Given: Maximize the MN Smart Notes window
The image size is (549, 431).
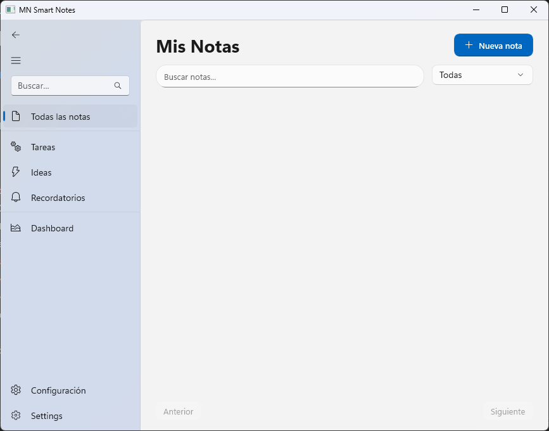Looking at the screenshot, I should click(x=505, y=10).
